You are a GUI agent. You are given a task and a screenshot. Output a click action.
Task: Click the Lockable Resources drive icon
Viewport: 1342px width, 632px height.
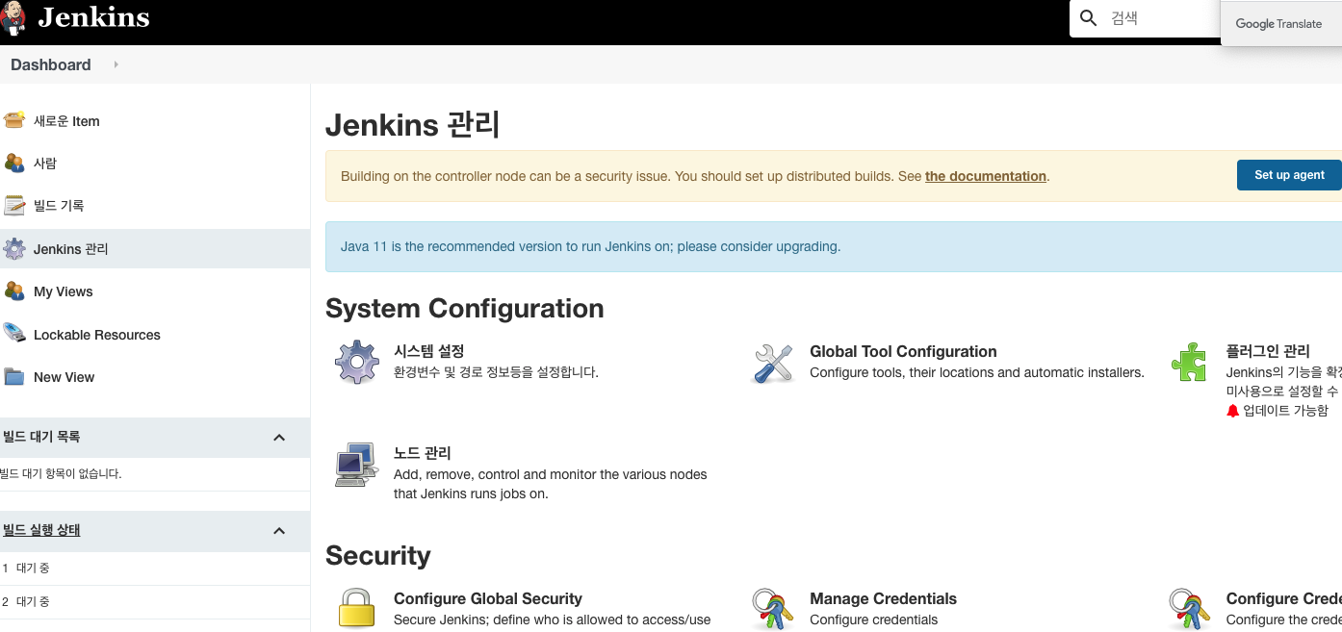[x=13, y=334]
